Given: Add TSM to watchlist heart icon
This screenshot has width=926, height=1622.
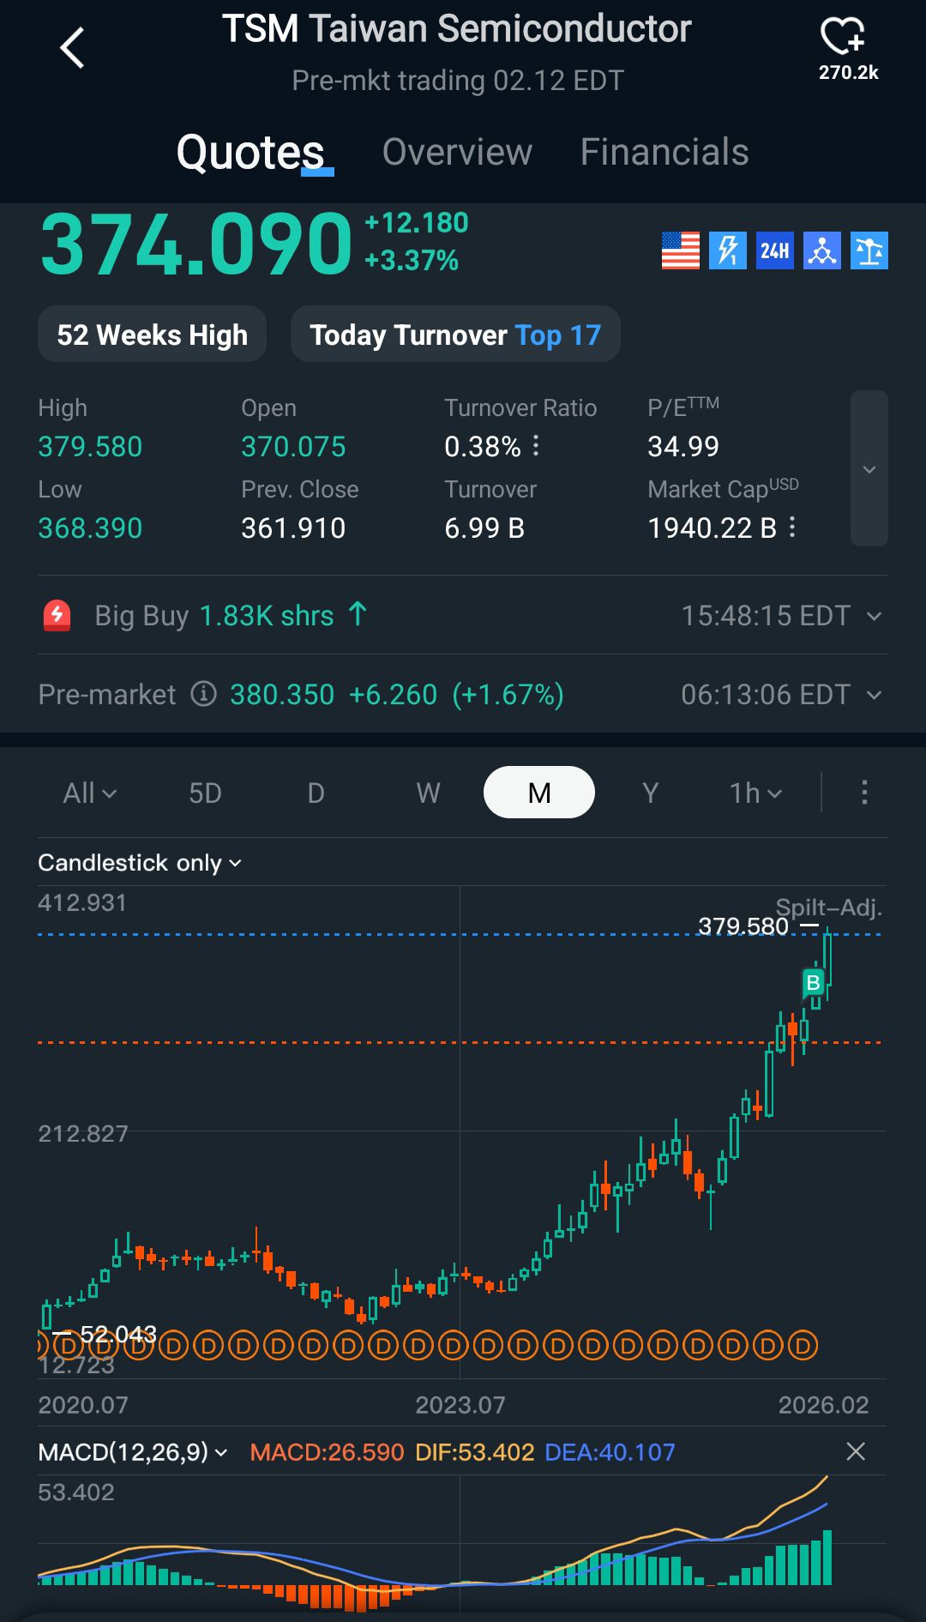Looking at the screenshot, I should coord(844,38).
